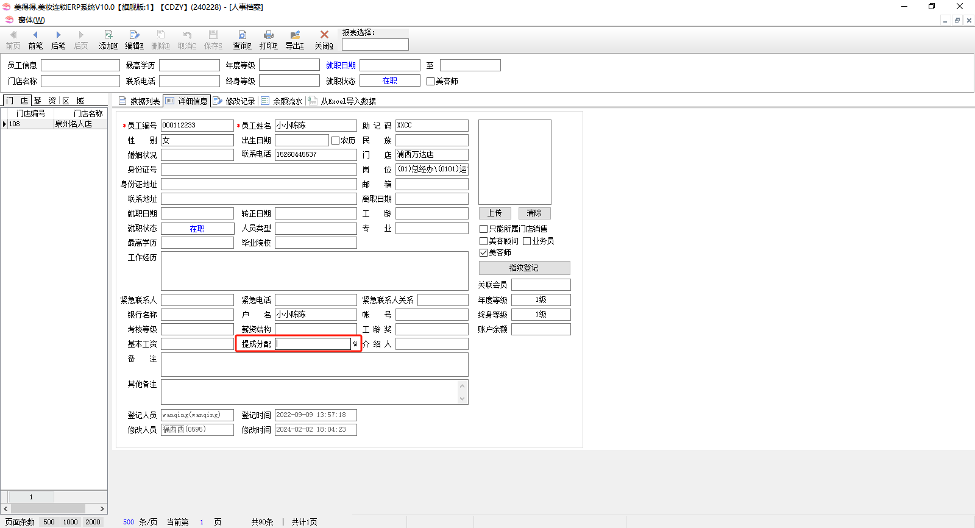Open the 岗位 field in detail form
Image resolution: width=975 pixels, height=528 pixels.
pos(432,169)
